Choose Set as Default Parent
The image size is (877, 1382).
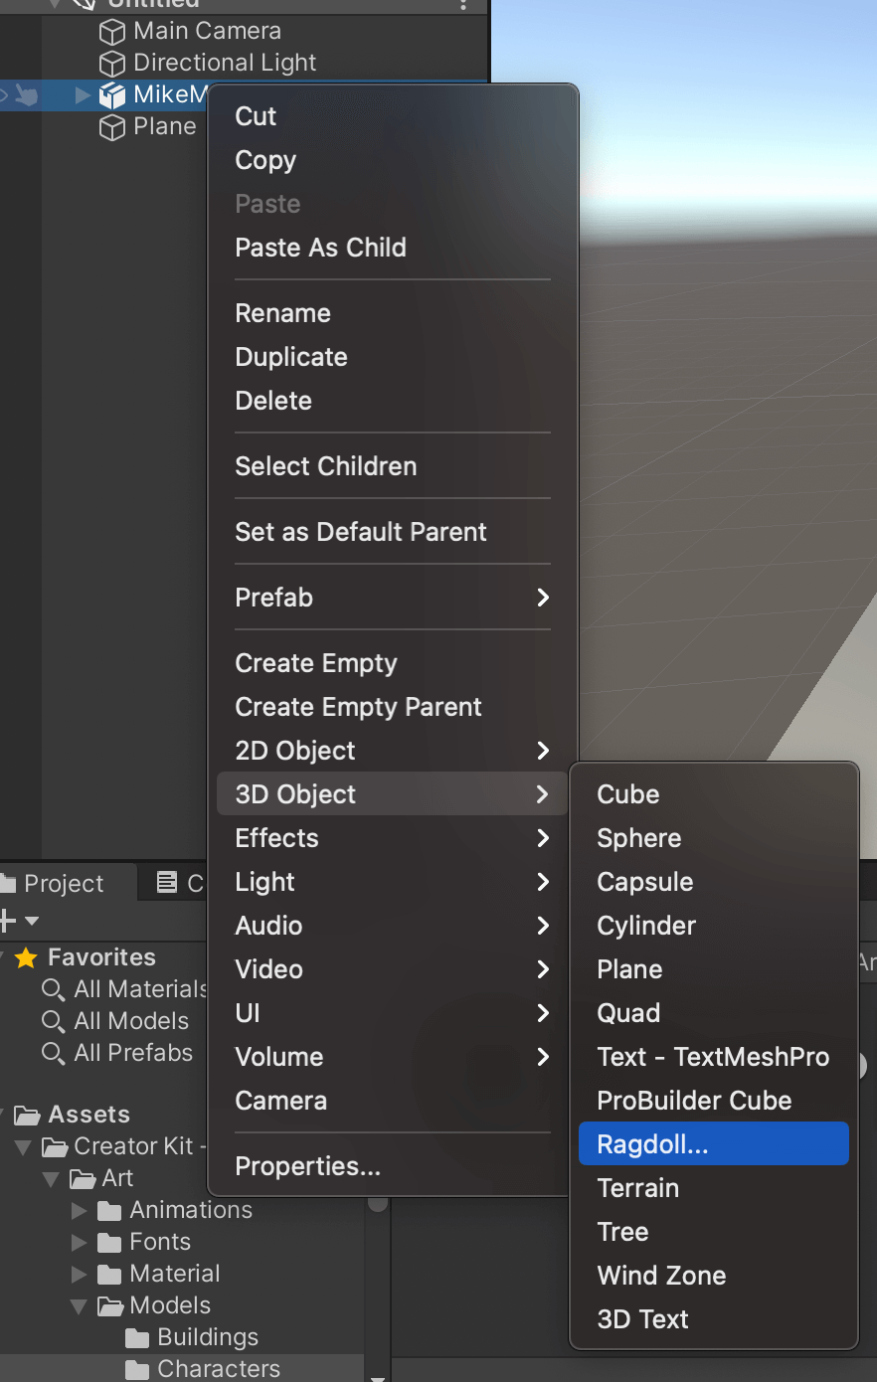360,532
